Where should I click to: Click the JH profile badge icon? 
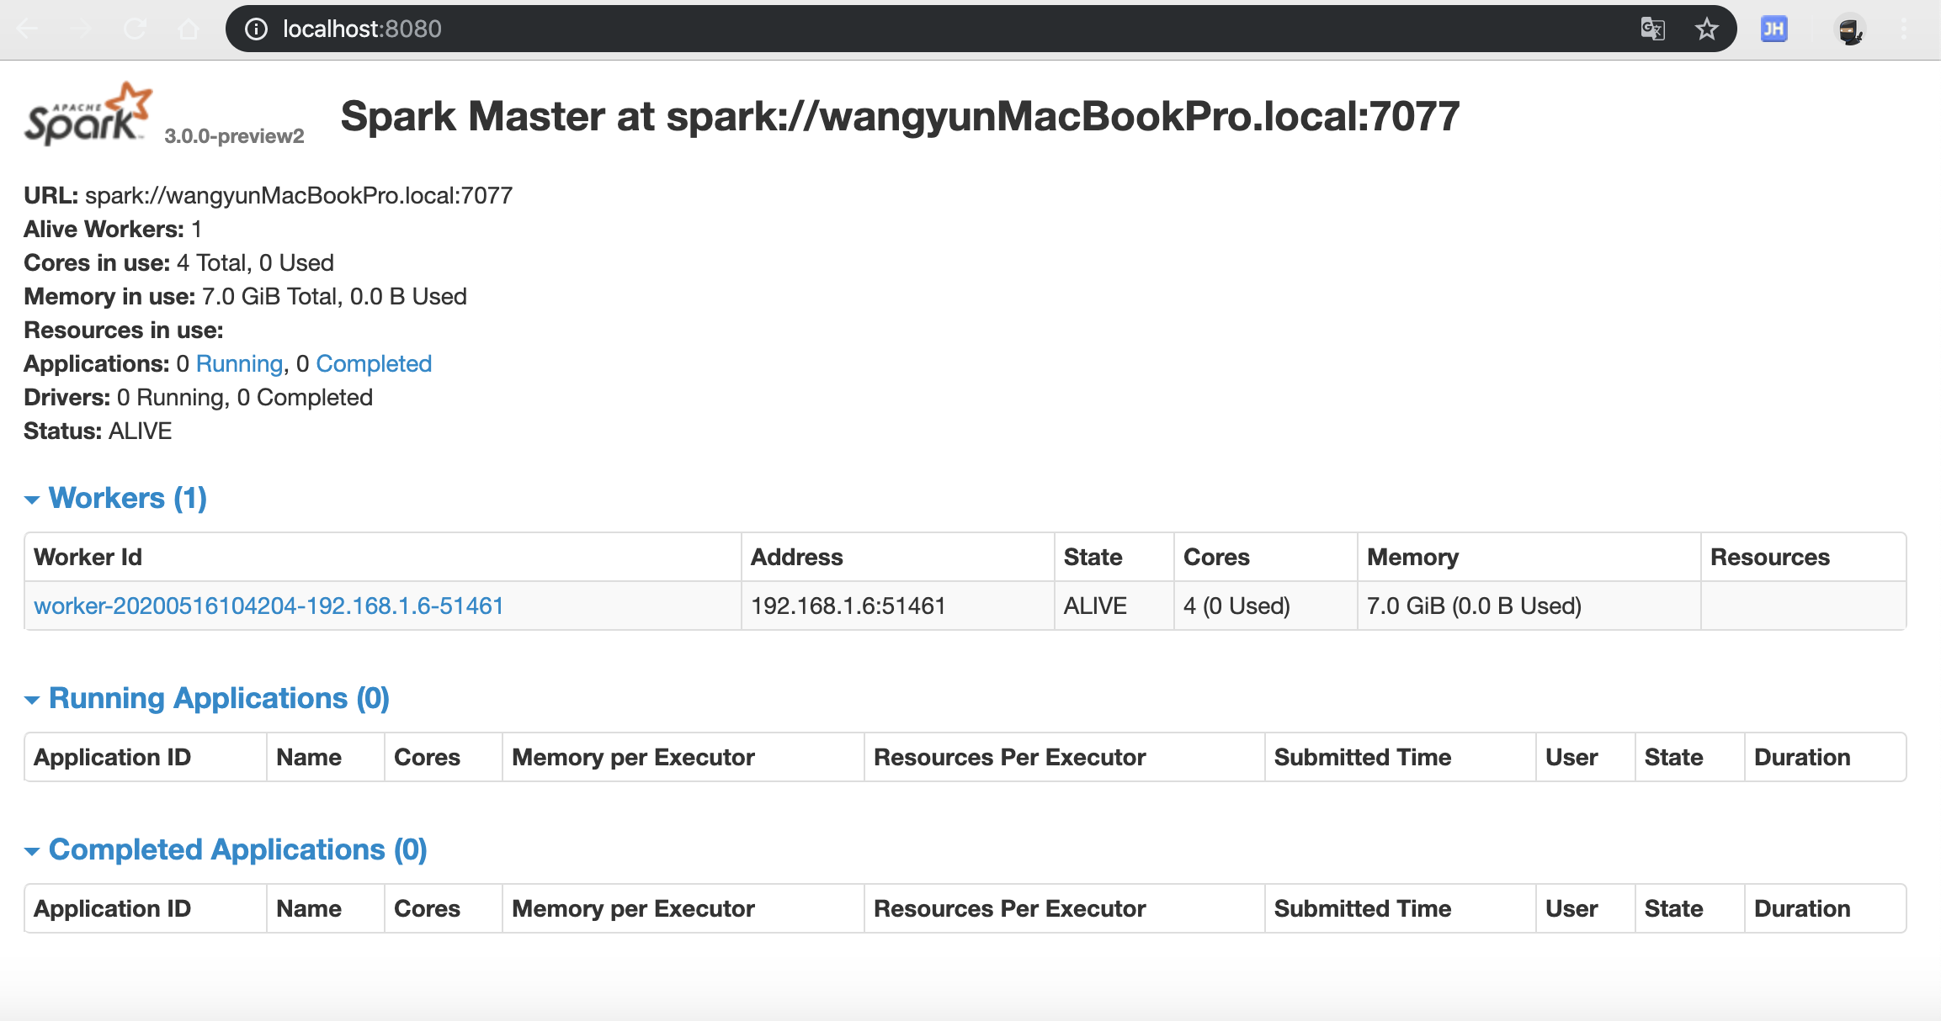click(x=1774, y=28)
